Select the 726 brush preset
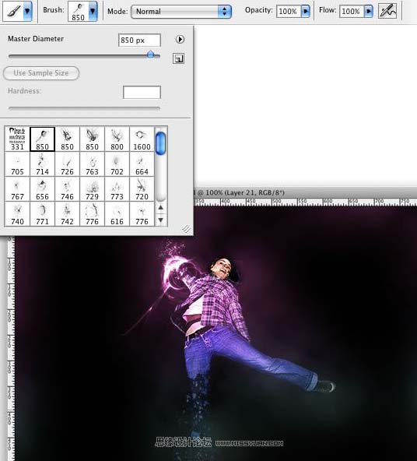 pyautogui.click(x=67, y=164)
